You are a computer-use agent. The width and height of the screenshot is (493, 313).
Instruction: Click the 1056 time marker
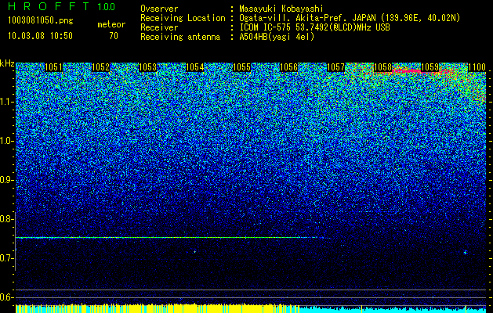[289, 67]
